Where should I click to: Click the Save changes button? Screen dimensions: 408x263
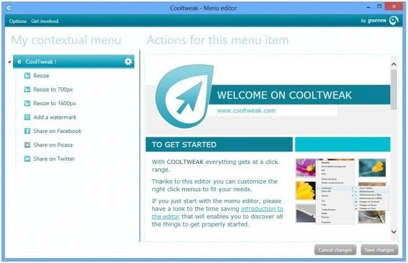pos(379,250)
